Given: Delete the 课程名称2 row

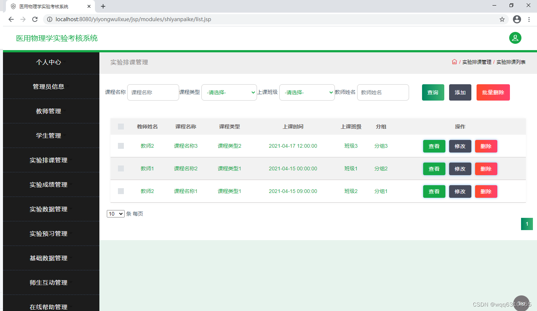Looking at the screenshot, I should coord(486,169).
